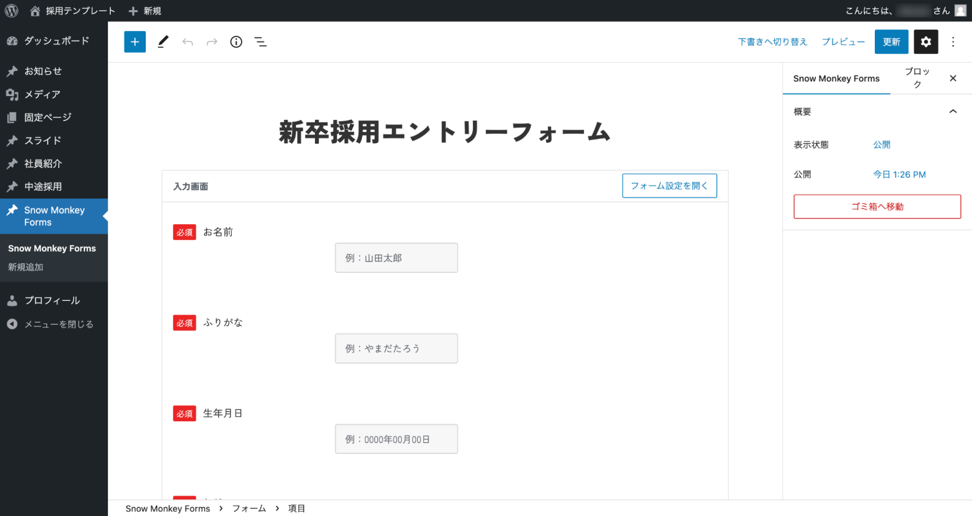The height and width of the screenshot is (516, 972).
Task: Click 必須 badge beside 生年月日
Action: [184, 413]
